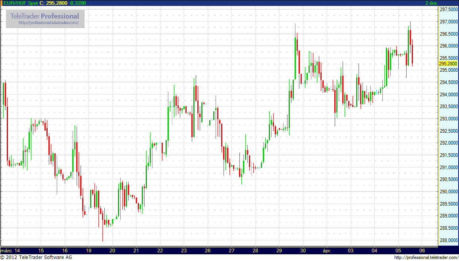Click date label 30 on the time axis
459x261 pixels.
click(303, 251)
